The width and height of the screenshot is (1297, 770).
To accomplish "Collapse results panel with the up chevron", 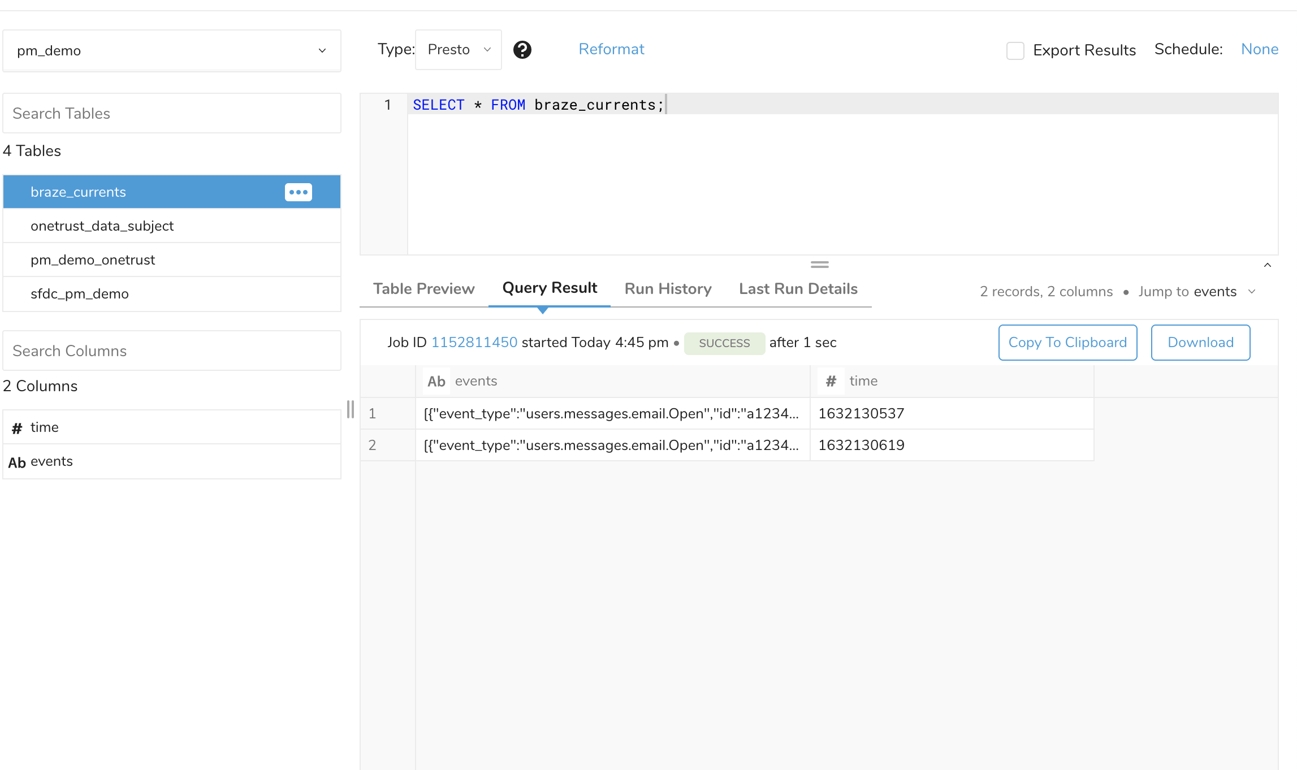I will (1267, 265).
